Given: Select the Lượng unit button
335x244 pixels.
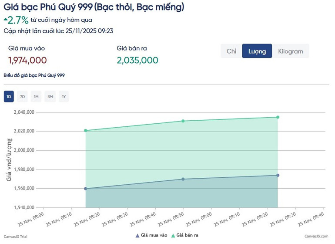Looking at the screenshot, I should [257, 51].
